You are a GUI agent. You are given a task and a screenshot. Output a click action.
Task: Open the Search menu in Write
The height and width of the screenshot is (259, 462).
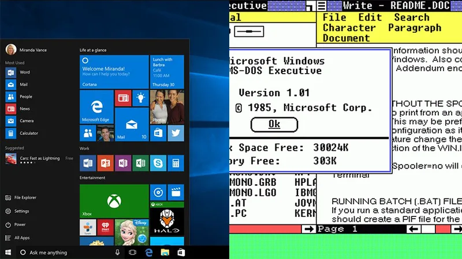(412, 17)
